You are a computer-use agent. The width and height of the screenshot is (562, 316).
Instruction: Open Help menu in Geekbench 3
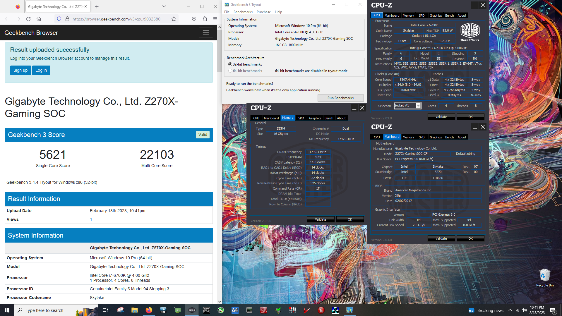278,12
